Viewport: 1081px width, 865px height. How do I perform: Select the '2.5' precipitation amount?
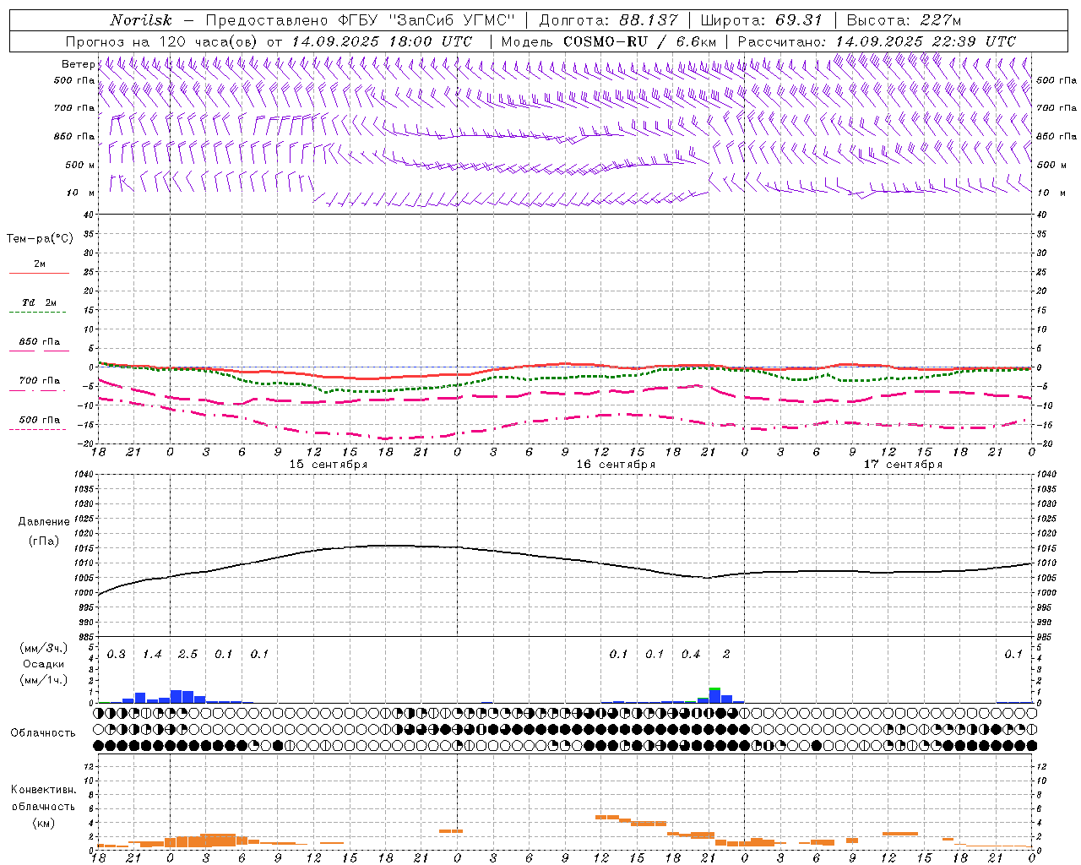187,655
